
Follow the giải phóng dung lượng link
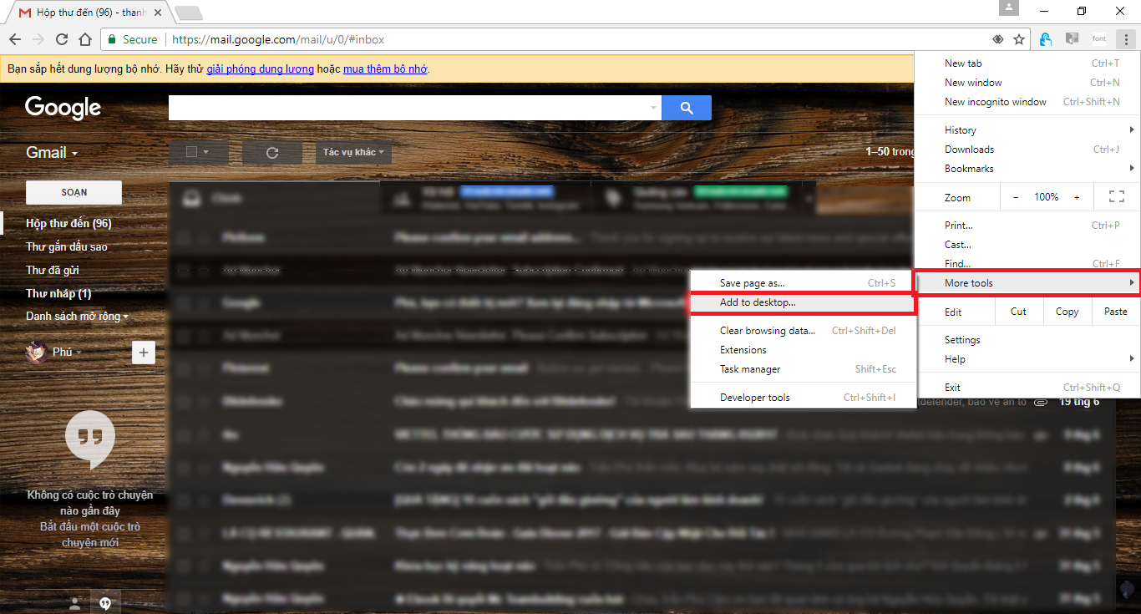click(261, 69)
